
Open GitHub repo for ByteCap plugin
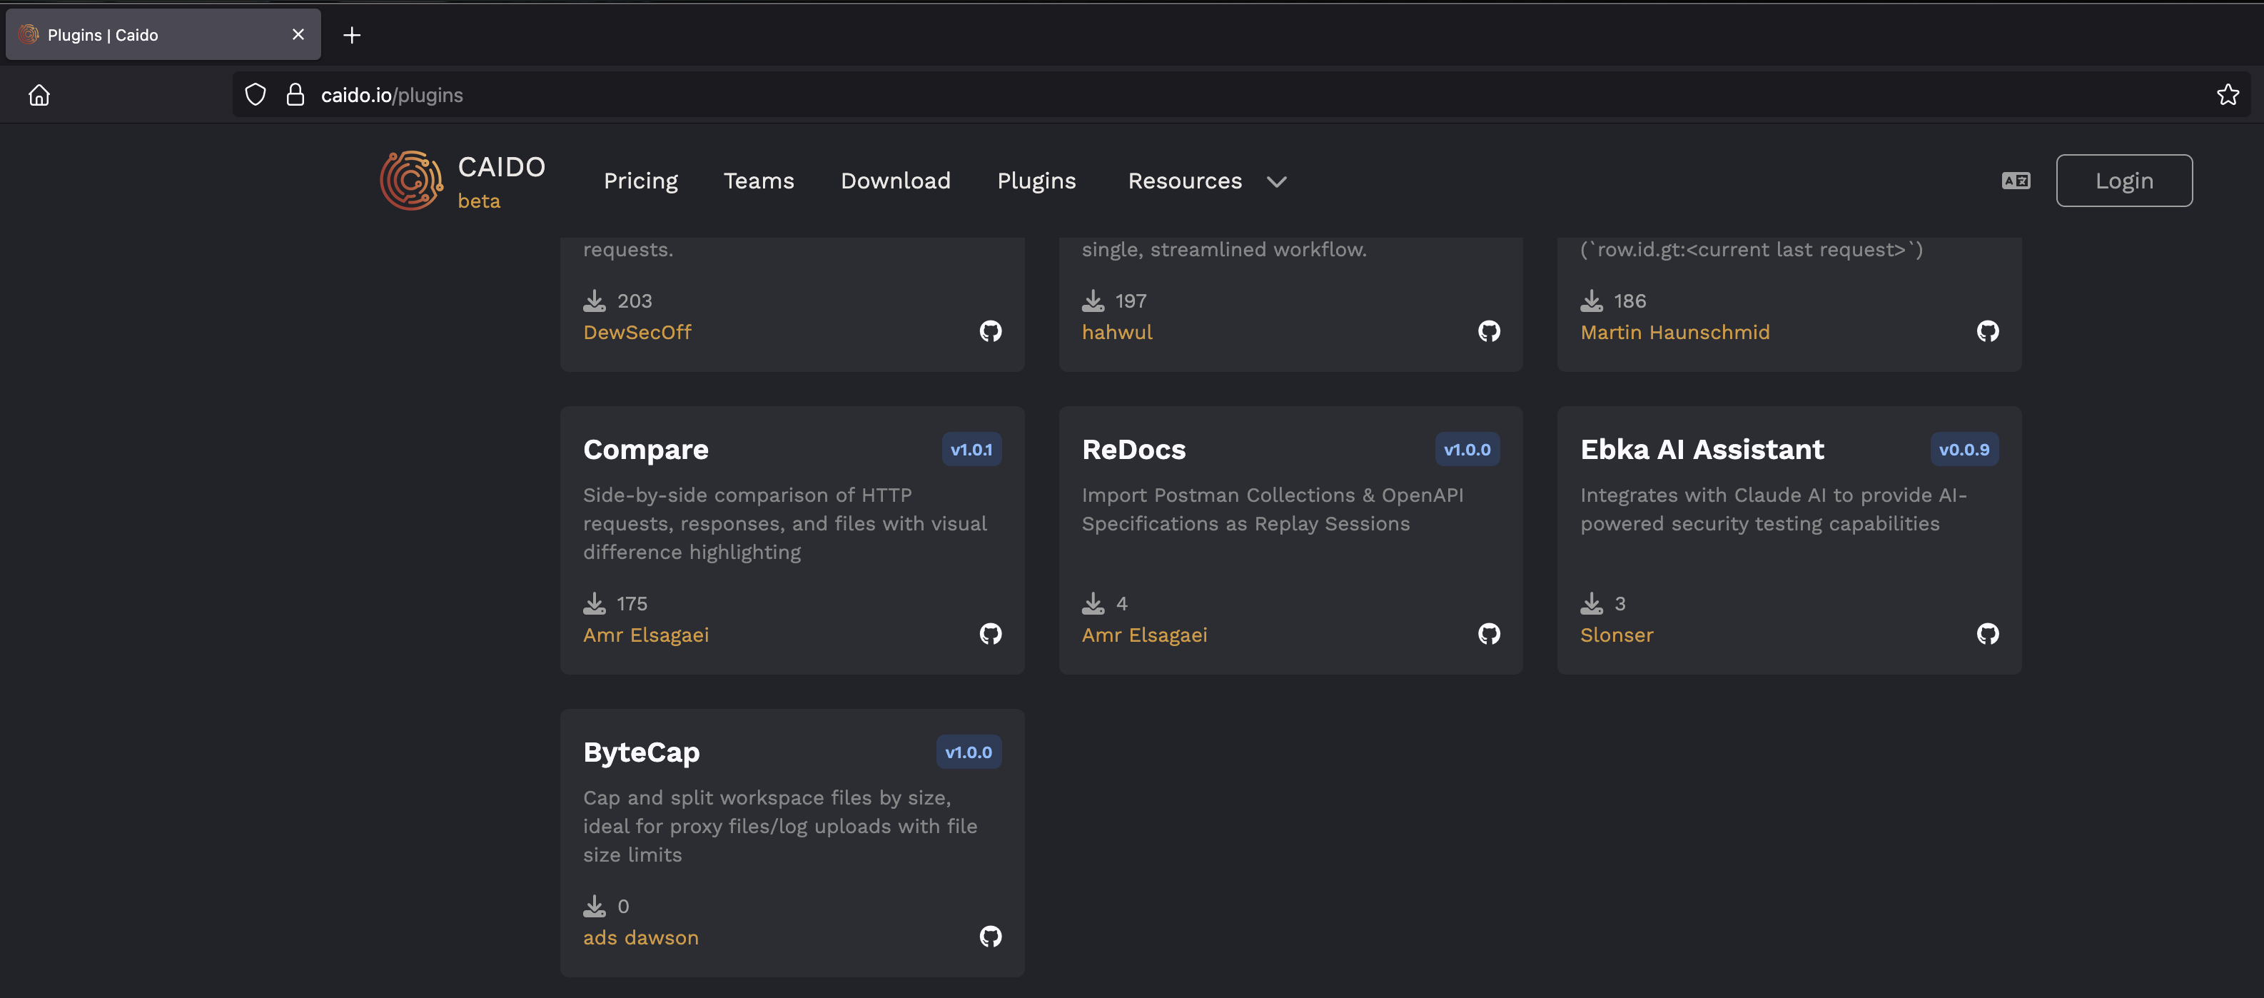click(x=991, y=937)
